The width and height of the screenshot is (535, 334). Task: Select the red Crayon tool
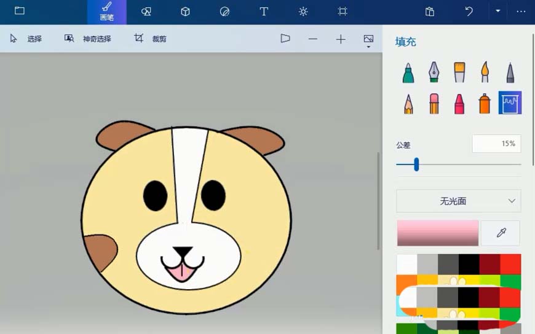pyautogui.click(x=459, y=104)
